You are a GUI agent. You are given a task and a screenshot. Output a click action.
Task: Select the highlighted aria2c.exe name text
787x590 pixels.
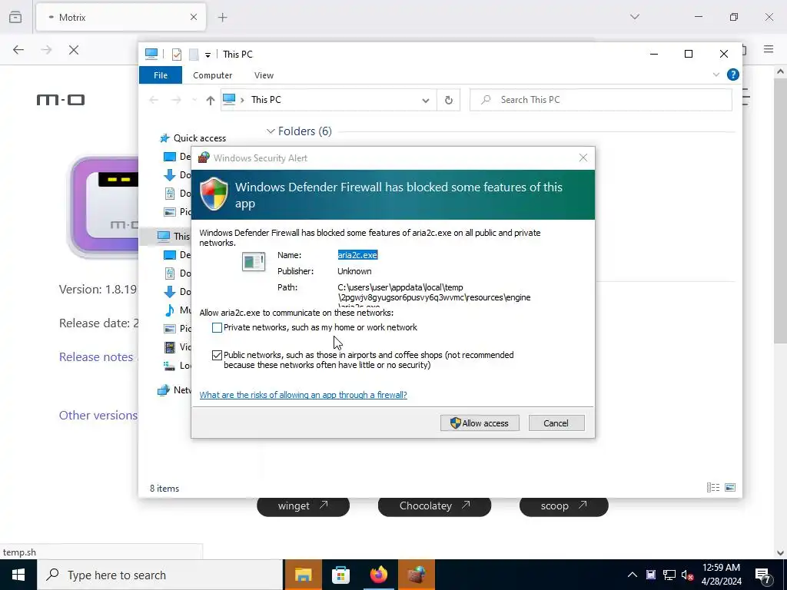coord(357,255)
